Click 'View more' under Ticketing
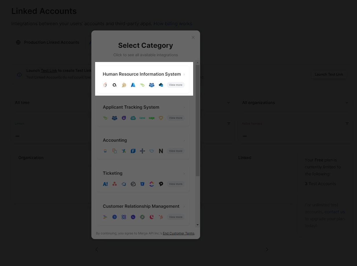Viewport: 357px width, 266px height. (176, 184)
